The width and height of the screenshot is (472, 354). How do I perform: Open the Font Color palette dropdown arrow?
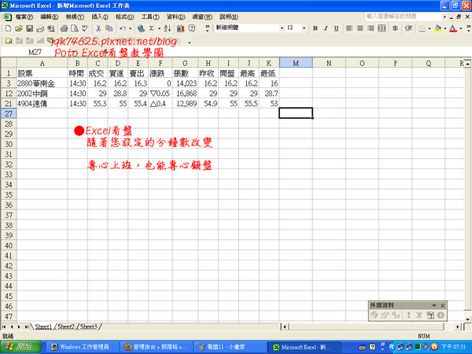coord(461,28)
